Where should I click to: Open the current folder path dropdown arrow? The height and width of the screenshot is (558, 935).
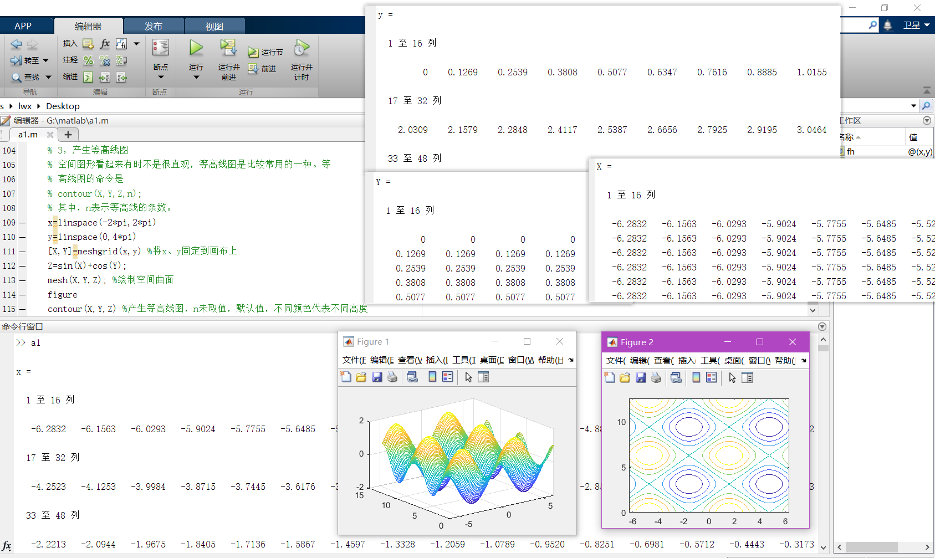tap(913, 106)
